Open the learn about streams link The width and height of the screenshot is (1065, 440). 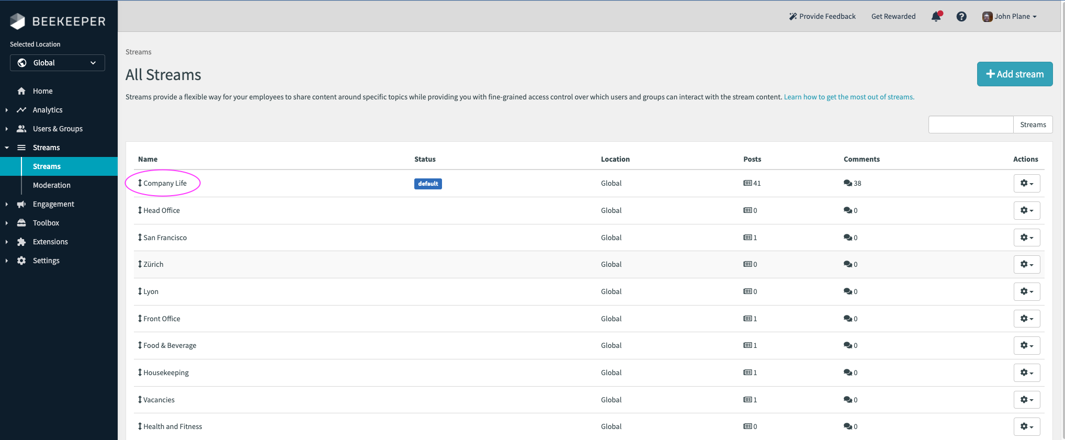pyautogui.click(x=848, y=97)
